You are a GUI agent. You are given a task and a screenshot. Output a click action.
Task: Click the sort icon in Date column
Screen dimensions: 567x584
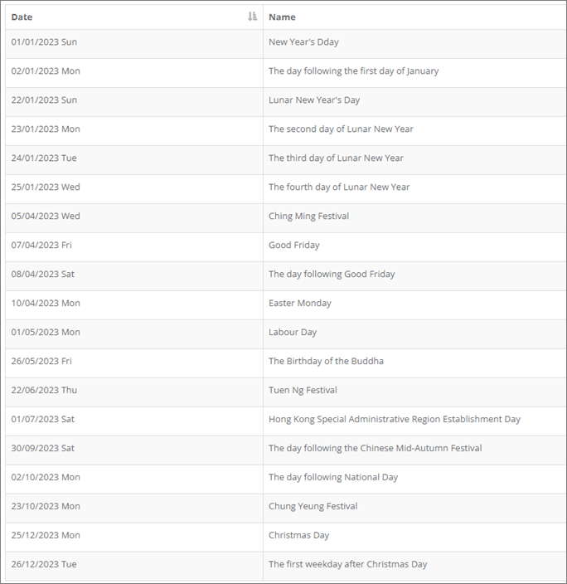(253, 17)
